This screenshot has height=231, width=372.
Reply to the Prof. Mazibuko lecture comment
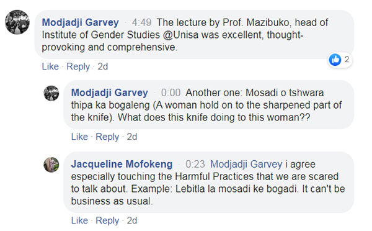click(78, 66)
